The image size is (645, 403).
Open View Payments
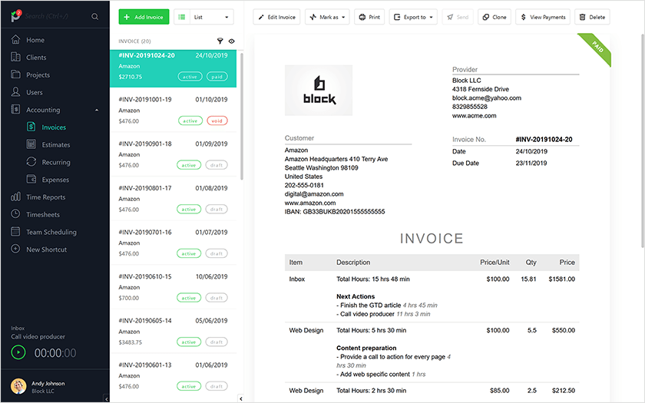tap(543, 17)
